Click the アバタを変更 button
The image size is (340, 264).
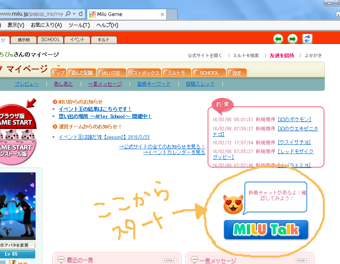tap(17, 245)
